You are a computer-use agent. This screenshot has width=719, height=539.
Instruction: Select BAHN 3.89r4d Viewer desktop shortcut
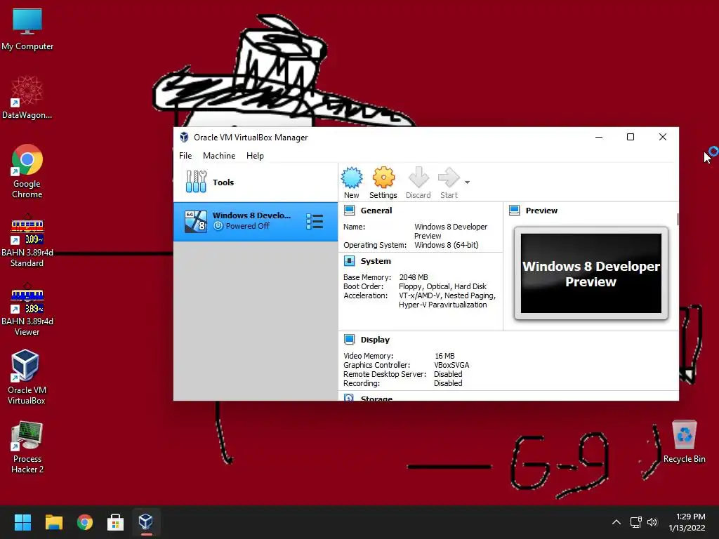tap(27, 309)
